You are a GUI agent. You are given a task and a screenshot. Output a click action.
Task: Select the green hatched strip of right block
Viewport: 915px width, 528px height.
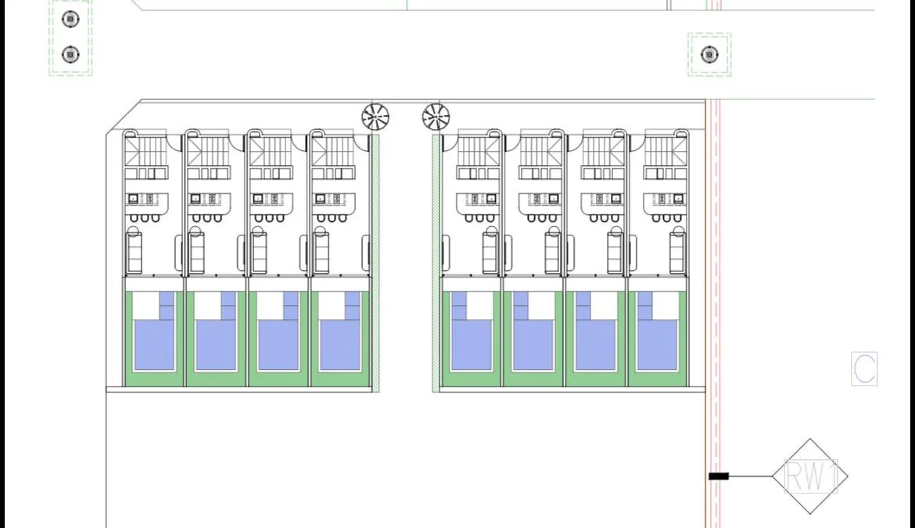(x=436, y=263)
